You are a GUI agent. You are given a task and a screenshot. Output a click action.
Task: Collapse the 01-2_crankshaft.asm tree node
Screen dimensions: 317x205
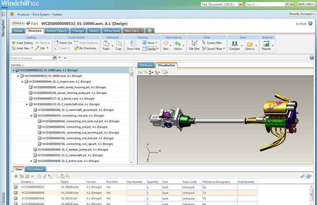click(27, 104)
